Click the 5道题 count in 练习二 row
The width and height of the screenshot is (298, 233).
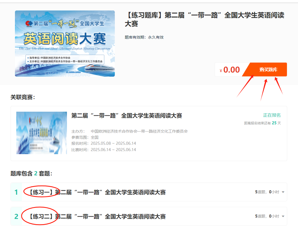pyautogui.click(x=260, y=216)
